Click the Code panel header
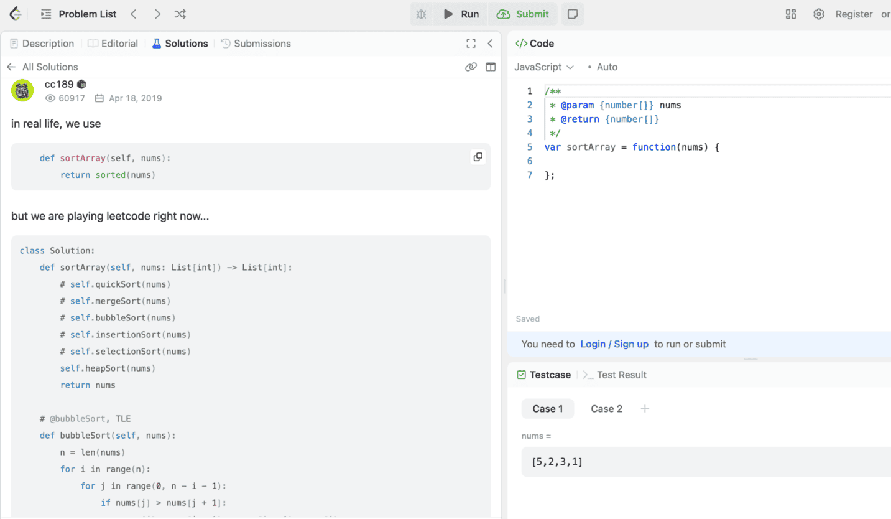 click(x=535, y=44)
